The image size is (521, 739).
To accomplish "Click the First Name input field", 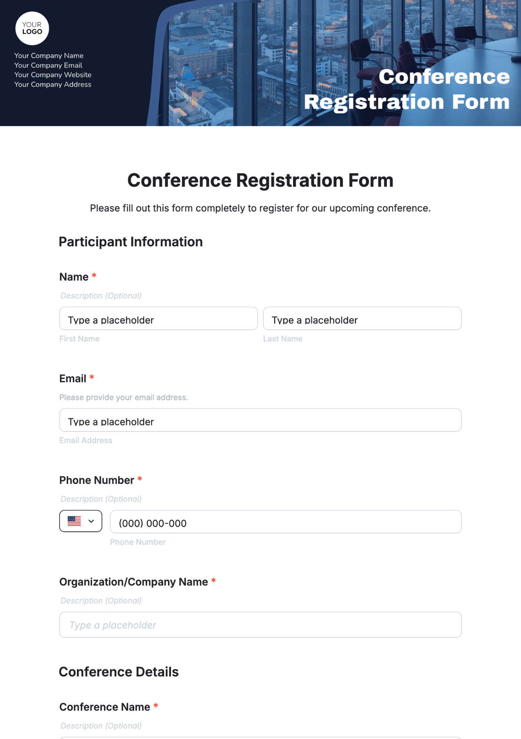I will pyautogui.click(x=158, y=318).
